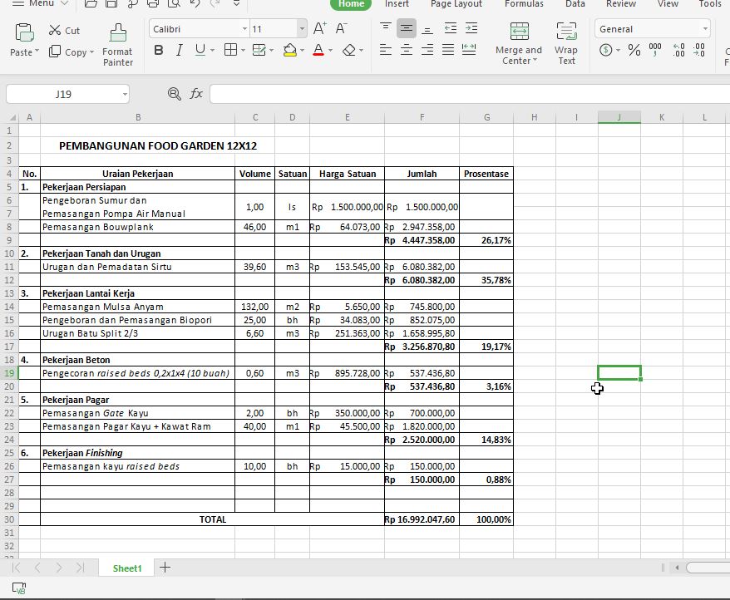Increase indent in the cell
The height and width of the screenshot is (600, 730).
471,28
